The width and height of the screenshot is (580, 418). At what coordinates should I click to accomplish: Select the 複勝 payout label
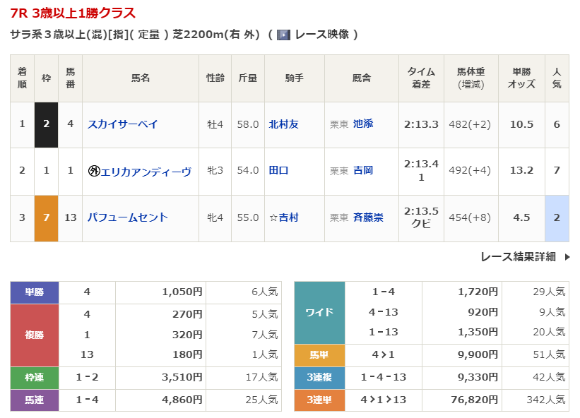(35, 335)
